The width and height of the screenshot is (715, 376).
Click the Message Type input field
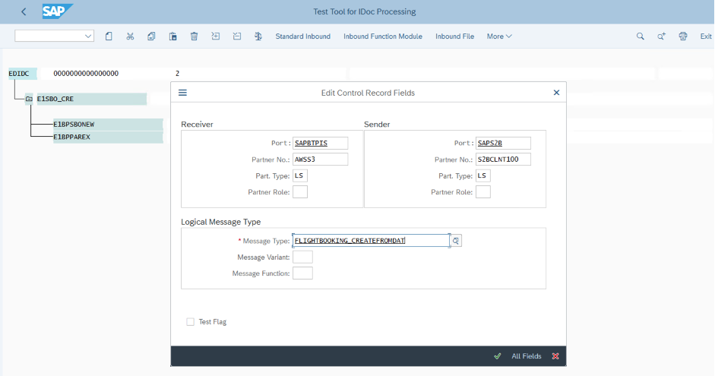coord(371,241)
